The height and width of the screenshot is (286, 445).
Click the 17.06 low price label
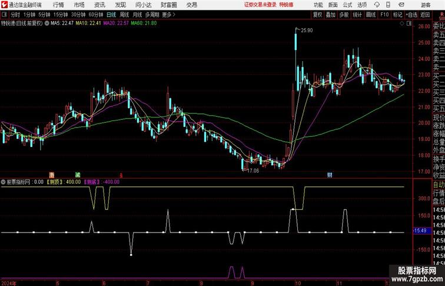click(x=253, y=171)
